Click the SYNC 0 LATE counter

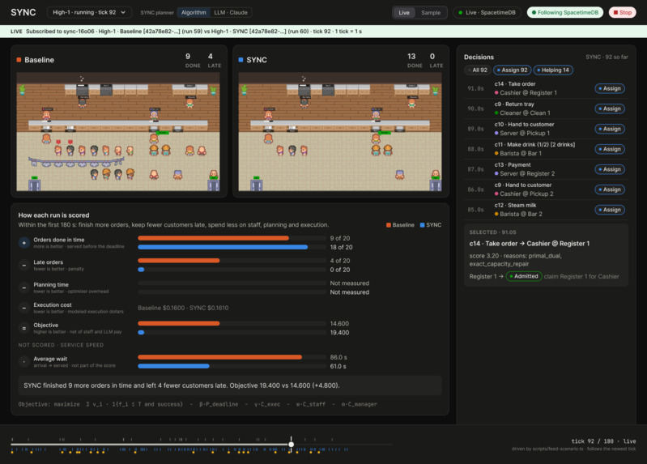[436, 60]
